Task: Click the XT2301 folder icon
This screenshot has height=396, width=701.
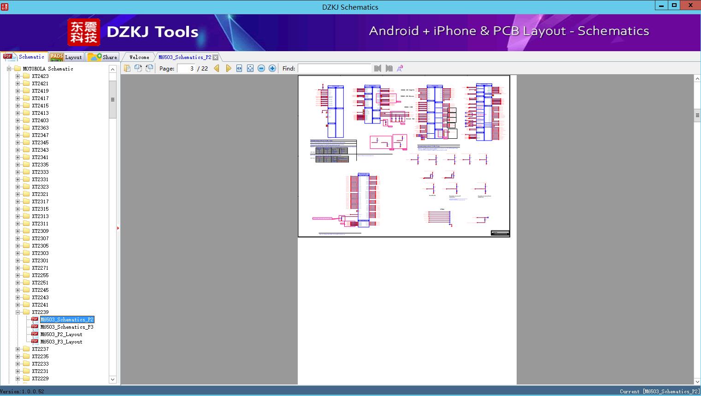Action: 26,260
